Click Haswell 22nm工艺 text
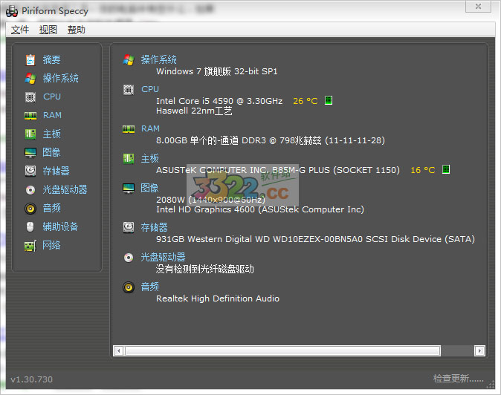The image size is (501, 395). (194, 111)
